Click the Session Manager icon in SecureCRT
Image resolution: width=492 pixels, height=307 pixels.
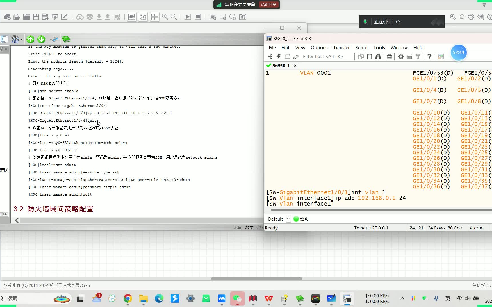pyautogui.click(x=270, y=57)
